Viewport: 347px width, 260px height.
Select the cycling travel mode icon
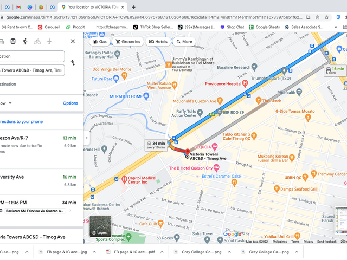(x=37, y=41)
